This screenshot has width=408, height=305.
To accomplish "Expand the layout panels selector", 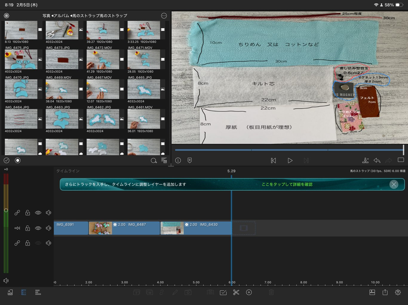I will click(372, 292).
